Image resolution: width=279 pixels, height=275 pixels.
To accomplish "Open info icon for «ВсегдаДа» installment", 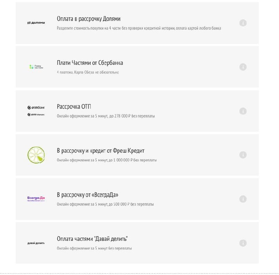I will tap(243, 199).
